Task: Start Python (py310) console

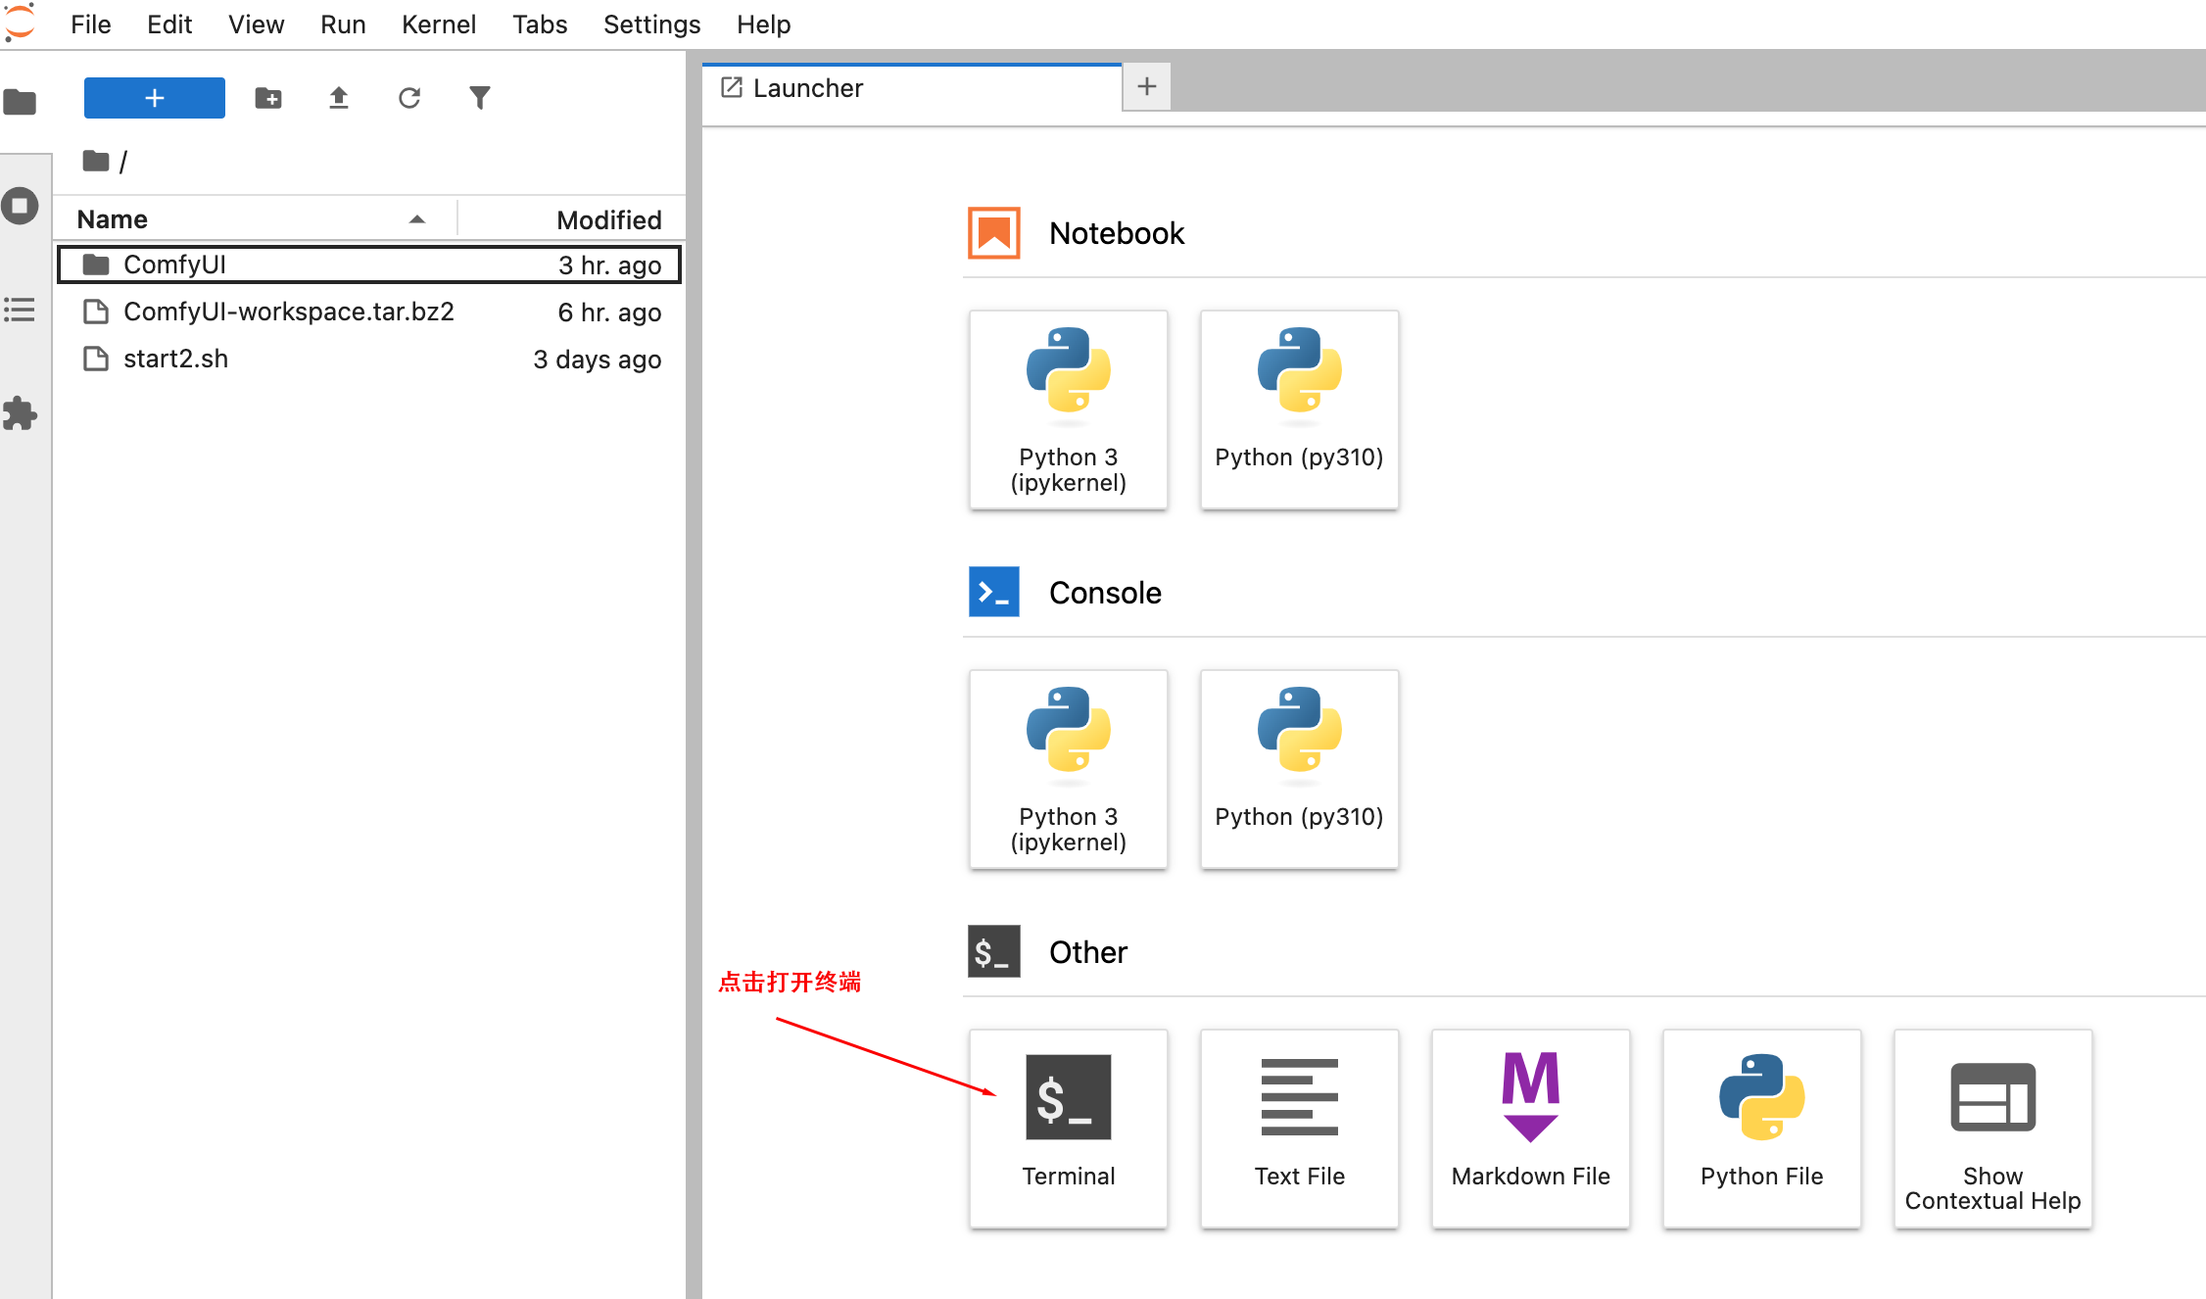Action: point(1299,769)
